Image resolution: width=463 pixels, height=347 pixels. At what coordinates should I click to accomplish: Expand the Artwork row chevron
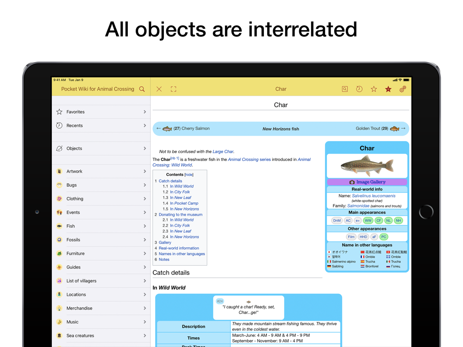144,172
